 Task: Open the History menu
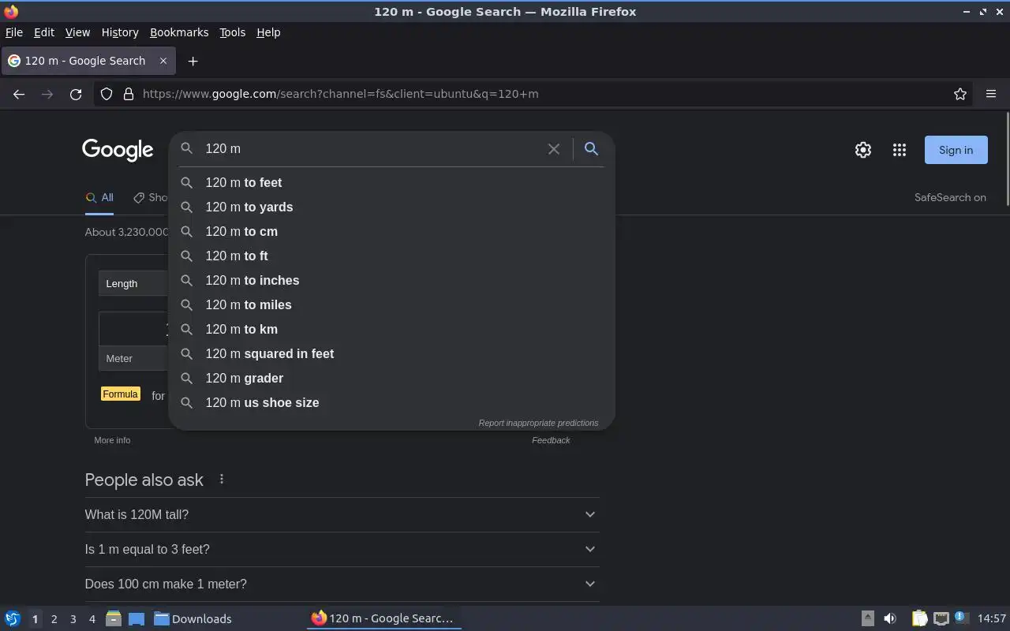(120, 32)
